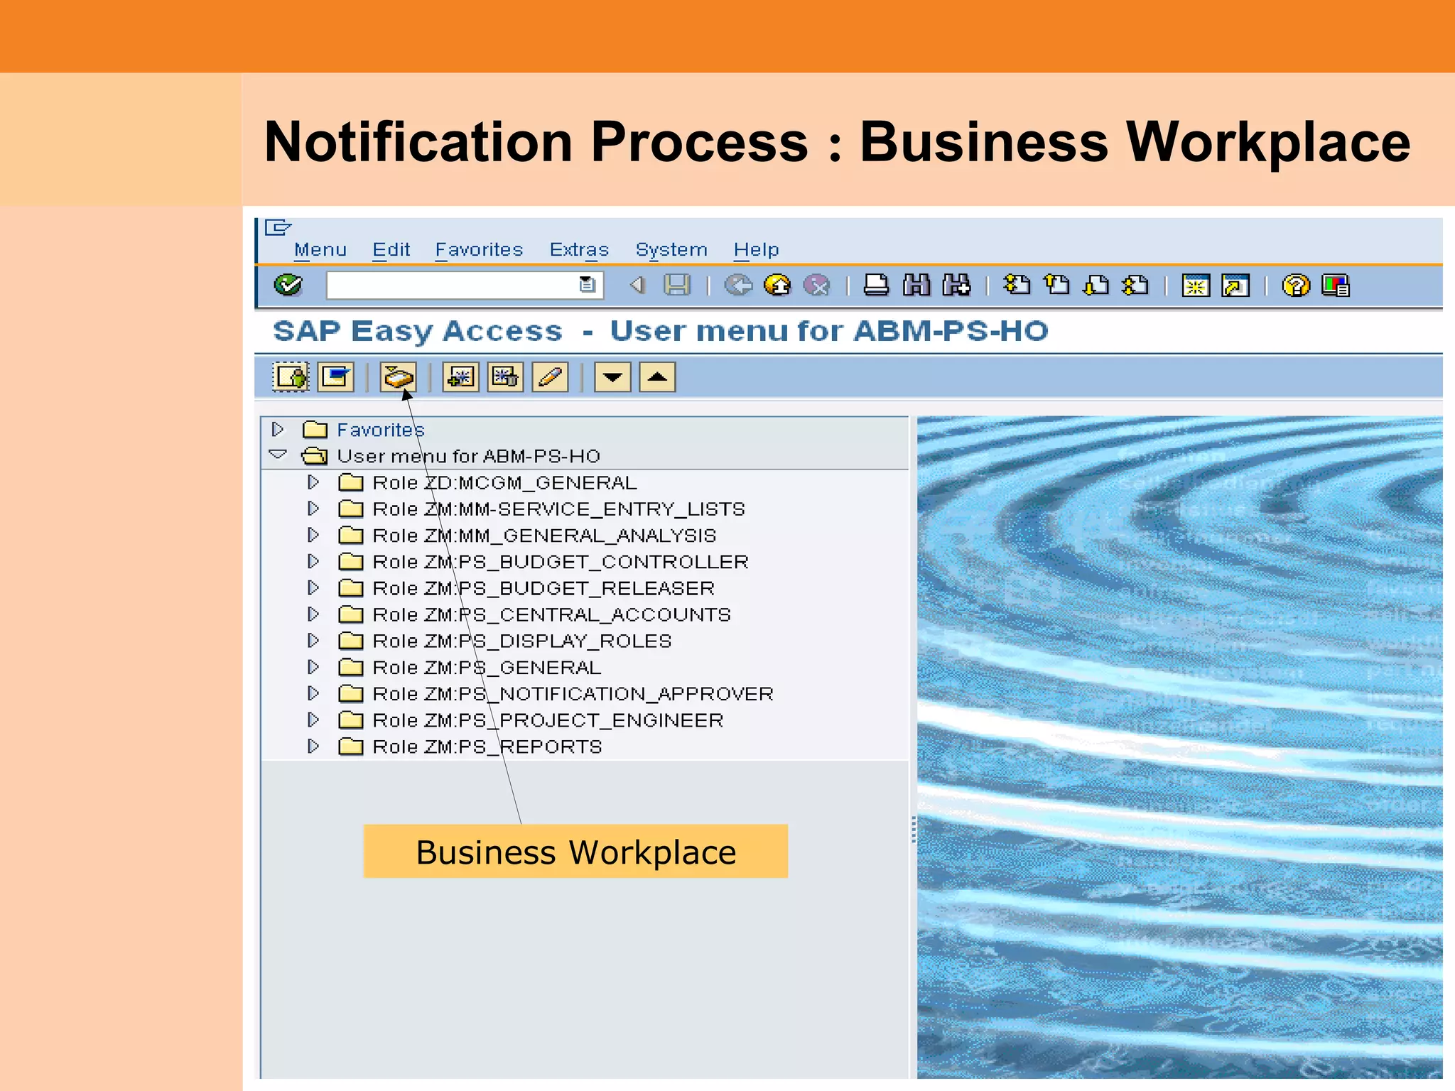This screenshot has width=1455, height=1091.
Task: Select Role ZM:PS_NOTIFICATION_APPROVER label
Action: [573, 694]
